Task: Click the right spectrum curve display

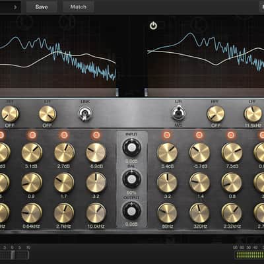Action: pos(205,51)
